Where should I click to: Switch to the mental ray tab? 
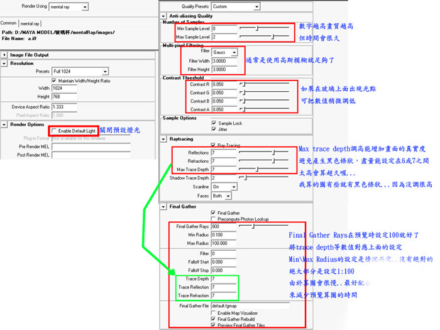(x=30, y=24)
